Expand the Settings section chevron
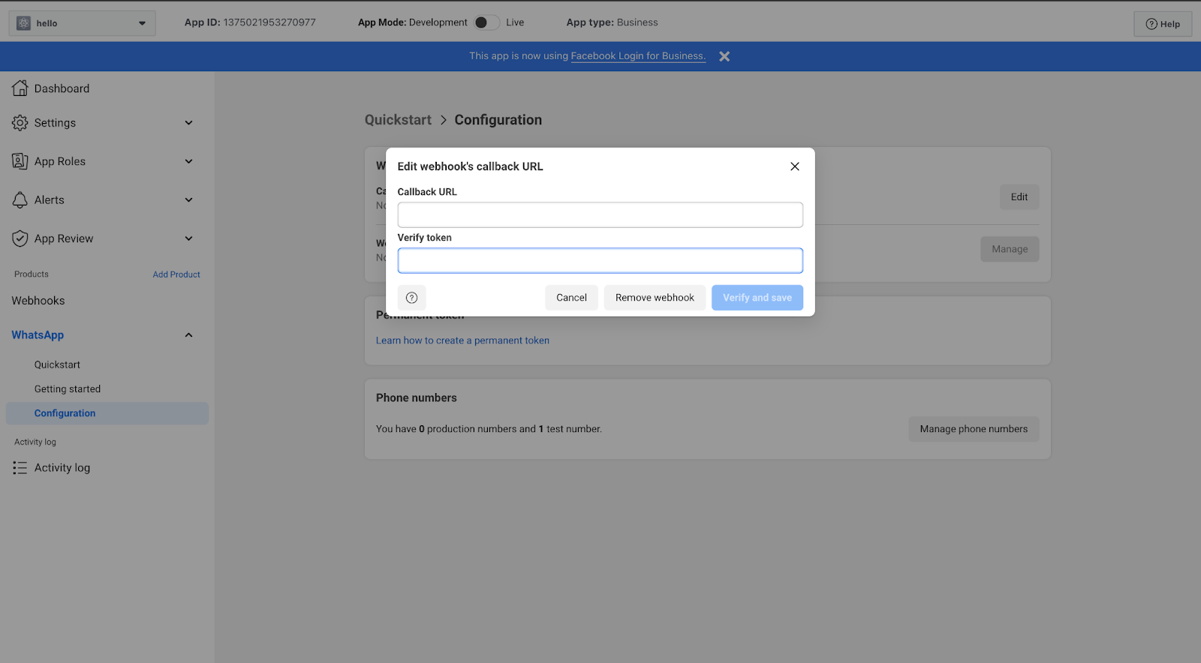This screenshot has width=1201, height=663. click(x=189, y=123)
